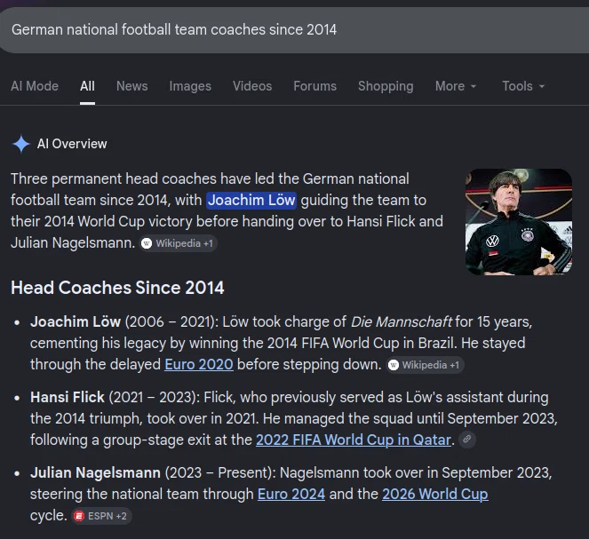
Task: Click the AI Overview sparkle icon
Action: [x=21, y=144]
